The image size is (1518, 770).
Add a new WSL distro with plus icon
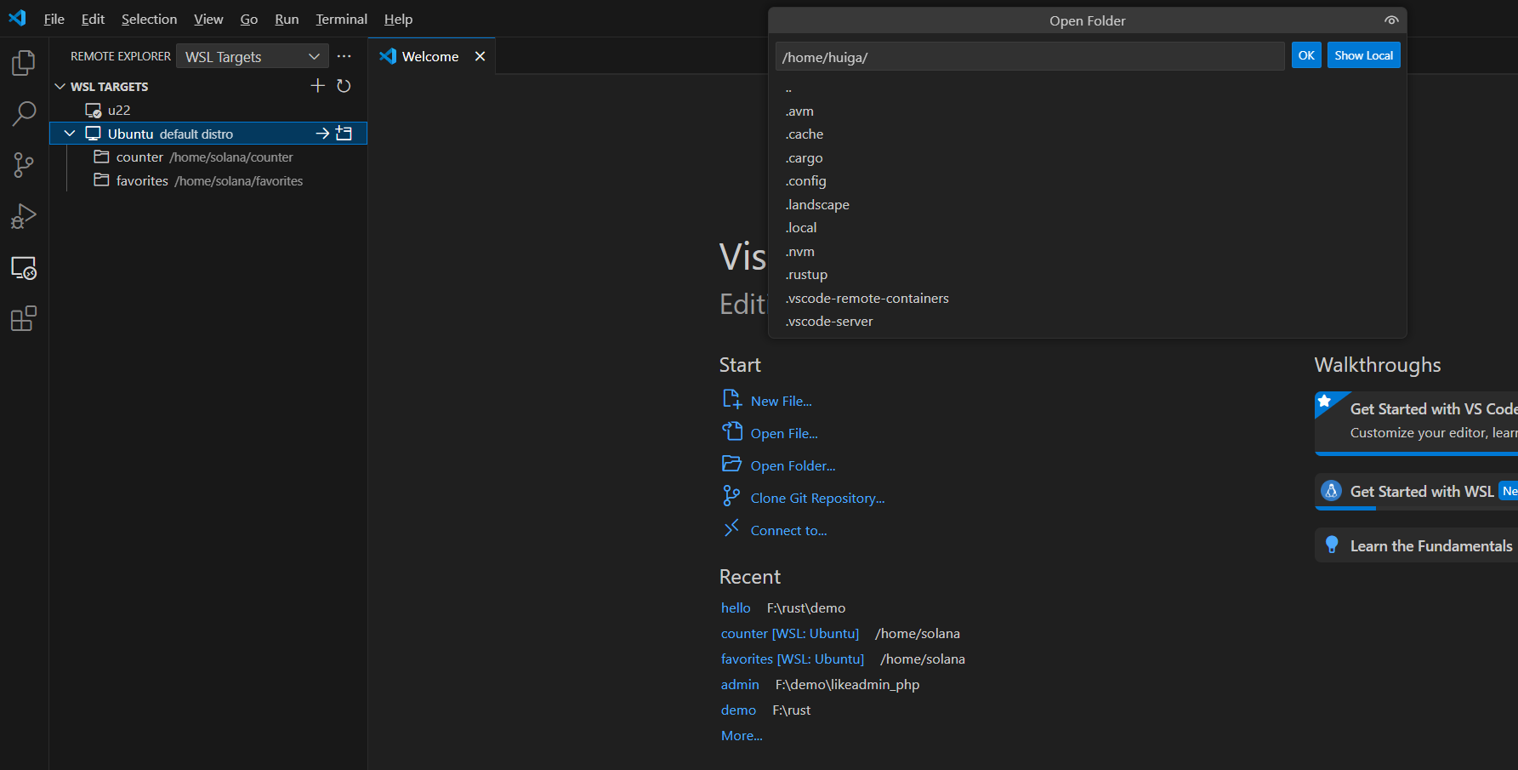coord(318,86)
